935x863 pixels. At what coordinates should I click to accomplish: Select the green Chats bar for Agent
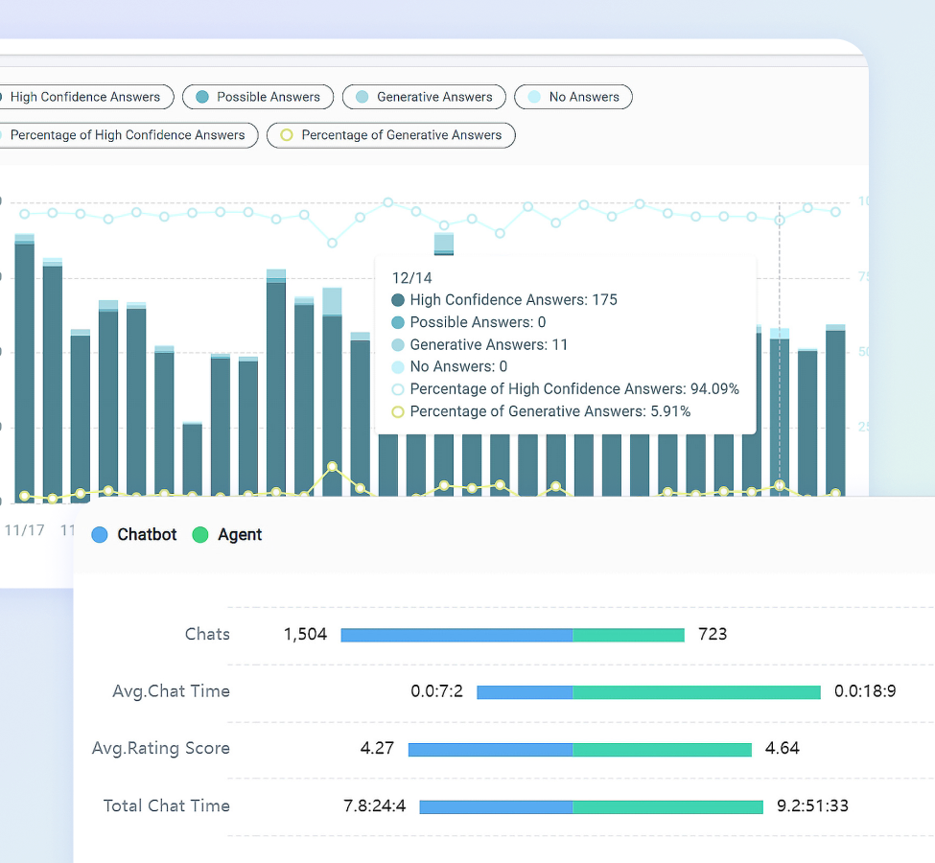[628, 635]
